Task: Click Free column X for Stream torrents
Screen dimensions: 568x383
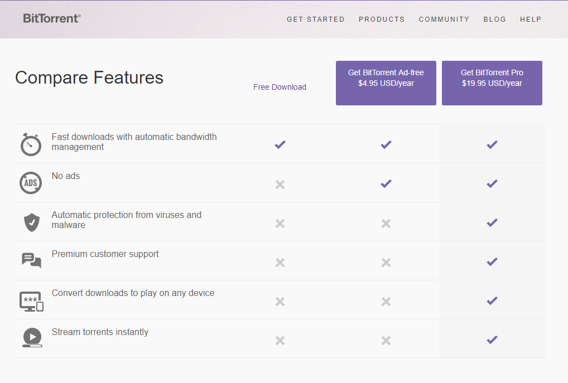Action: (280, 341)
